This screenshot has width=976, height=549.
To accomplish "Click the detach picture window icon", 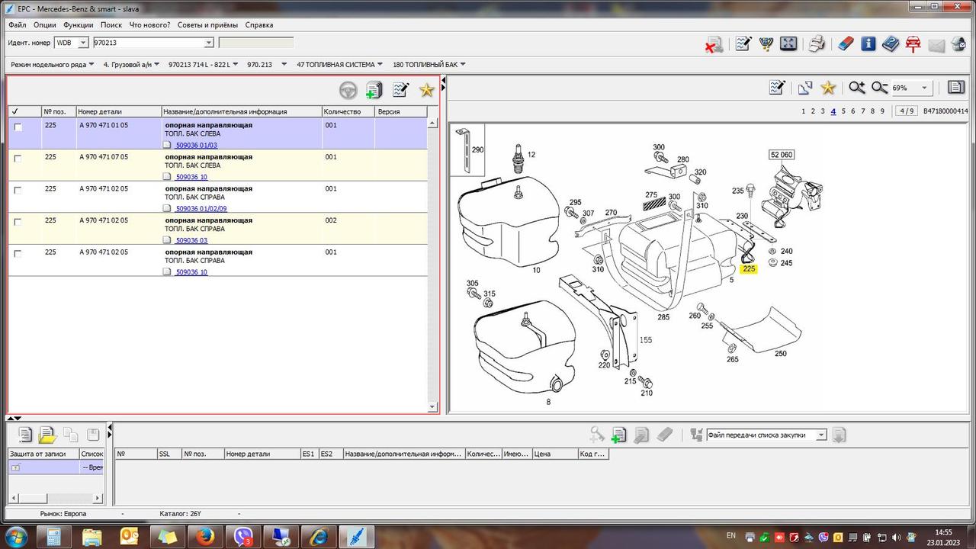I will [x=804, y=88].
